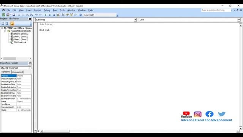Open the Window menu

pyautogui.click(x=82, y=10)
